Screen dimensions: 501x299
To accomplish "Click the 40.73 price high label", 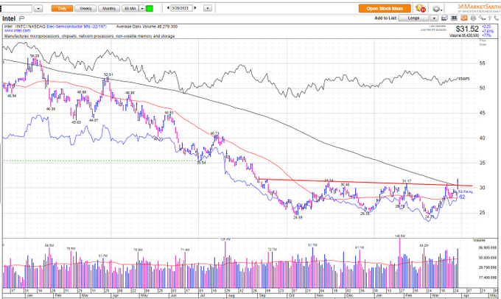I will [214, 133].
